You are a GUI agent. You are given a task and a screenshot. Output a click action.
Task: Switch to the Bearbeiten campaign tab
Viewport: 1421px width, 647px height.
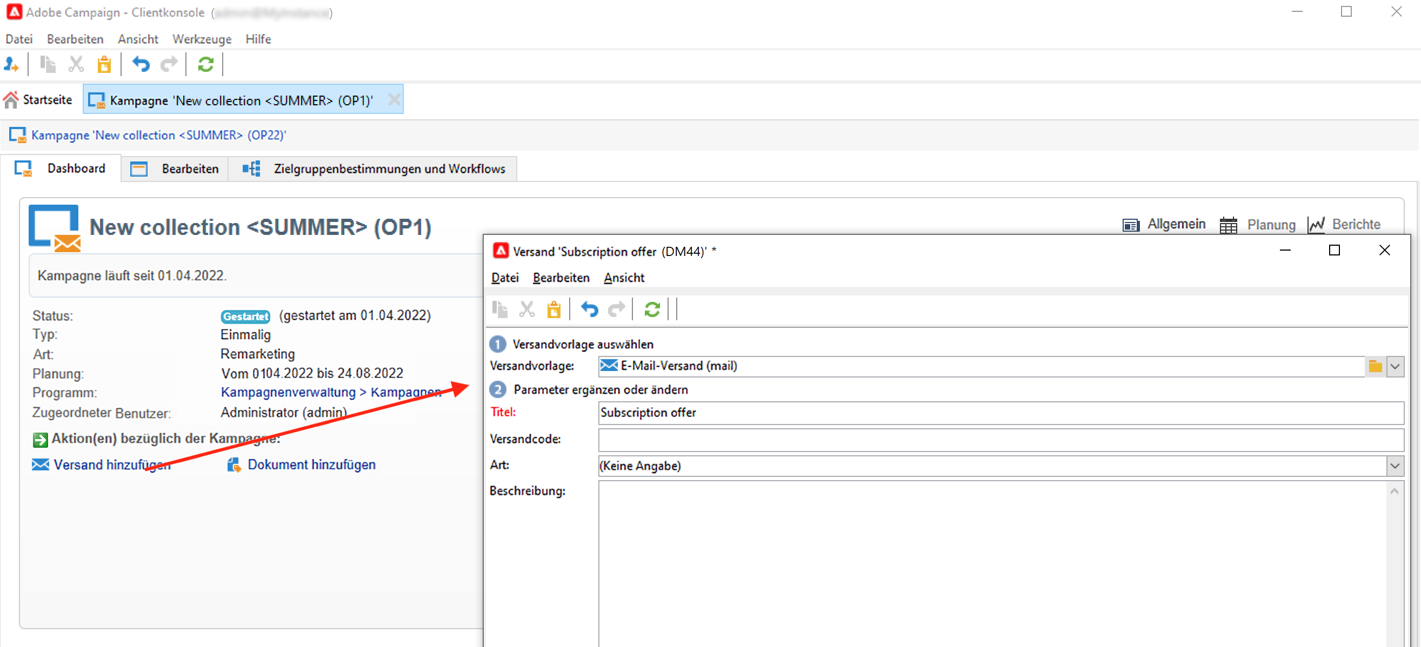coord(189,169)
